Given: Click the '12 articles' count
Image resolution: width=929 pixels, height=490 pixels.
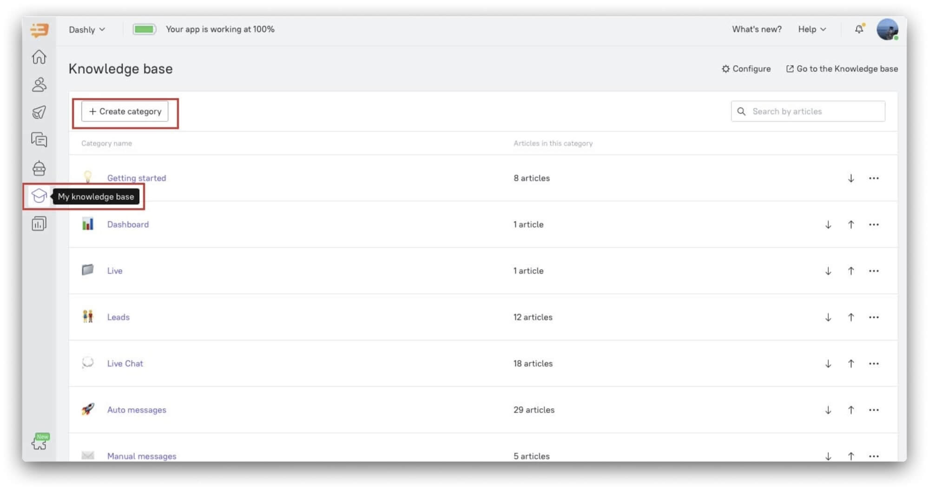Looking at the screenshot, I should (533, 317).
